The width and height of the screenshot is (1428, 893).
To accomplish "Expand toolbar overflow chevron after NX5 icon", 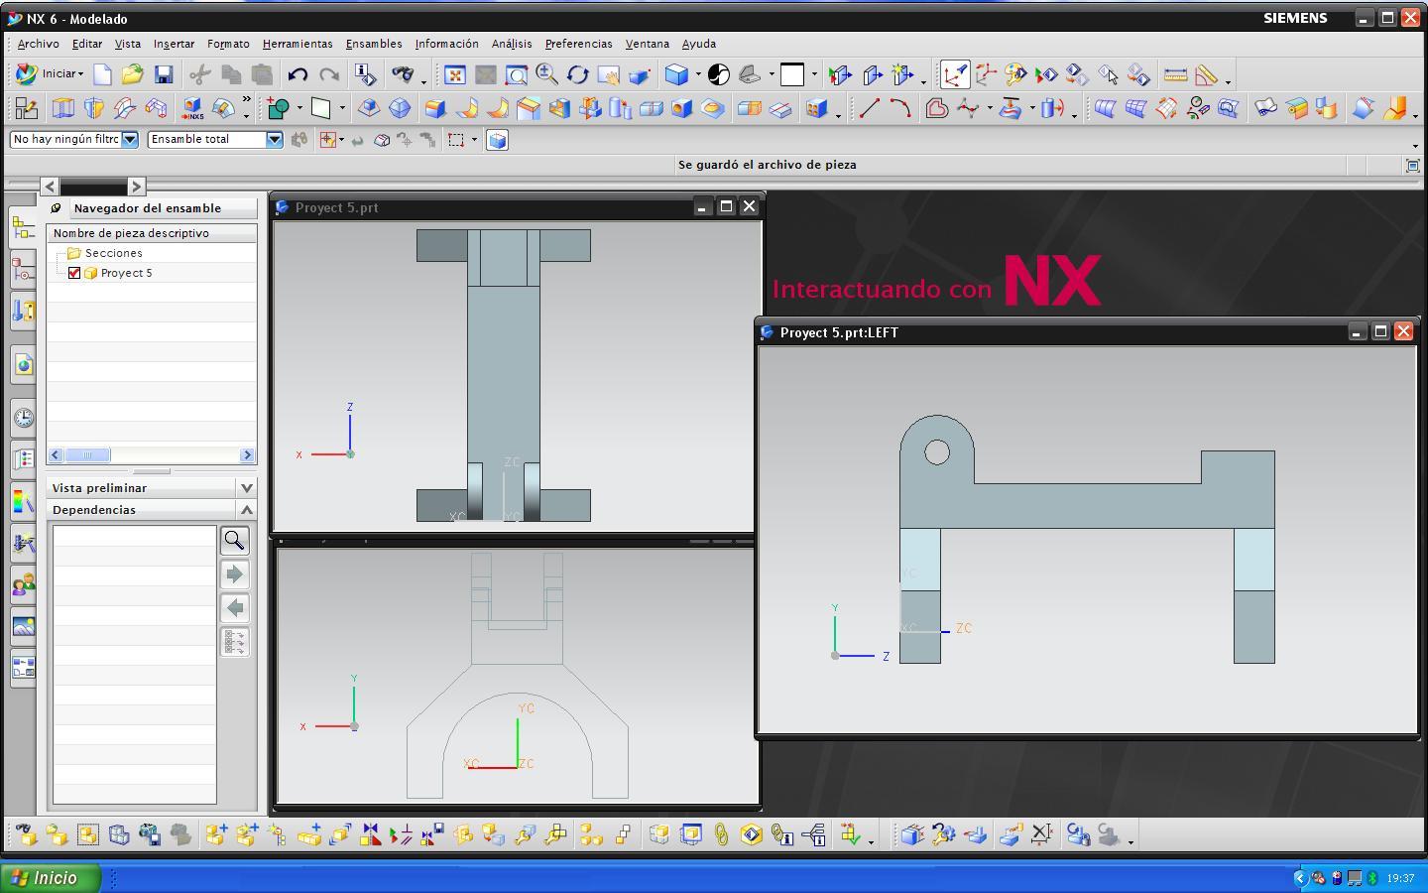I will coord(246,100).
